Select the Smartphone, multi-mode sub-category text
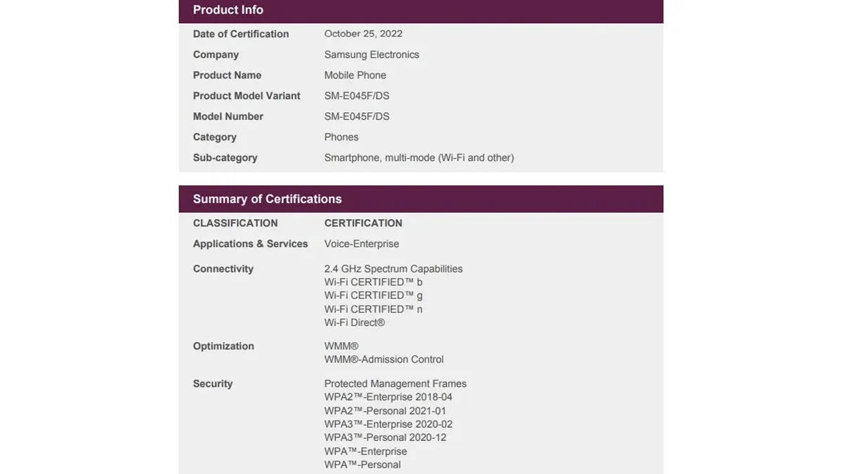Screen dimensions: 843x474 click(419, 158)
